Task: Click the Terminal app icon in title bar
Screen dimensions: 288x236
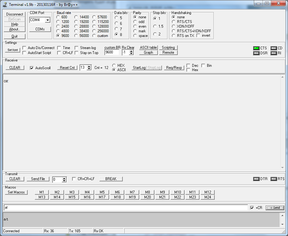Action: (5, 4)
